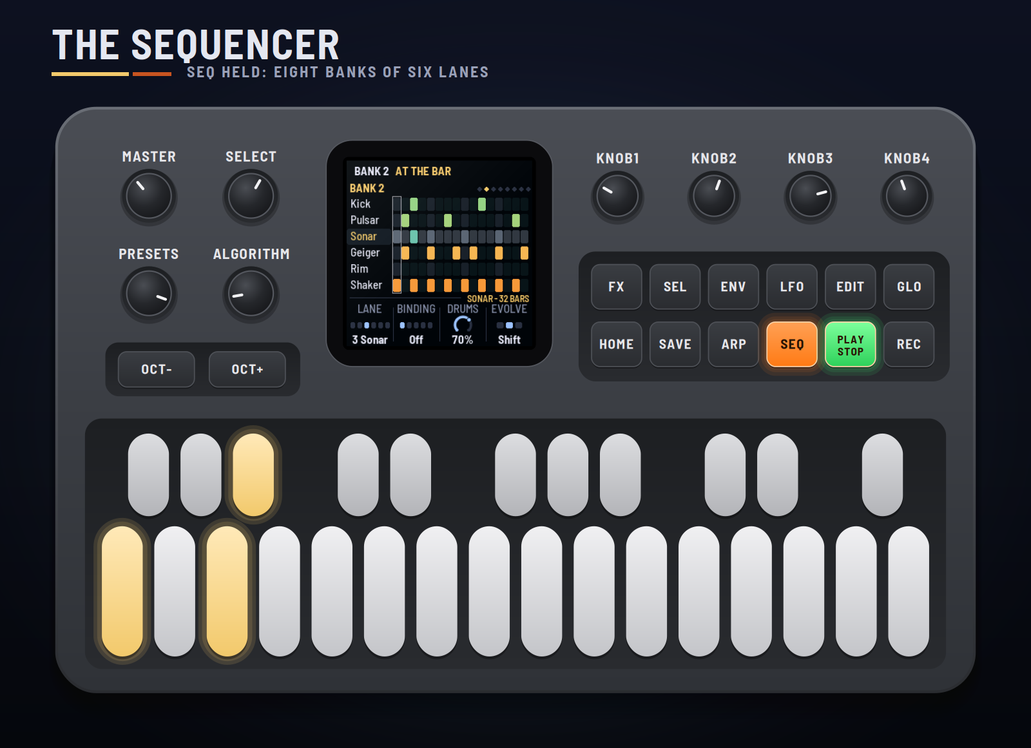The width and height of the screenshot is (1031, 748).
Task: Toggle the last yellow step in Geiger lane
Action: [x=525, y=253]
